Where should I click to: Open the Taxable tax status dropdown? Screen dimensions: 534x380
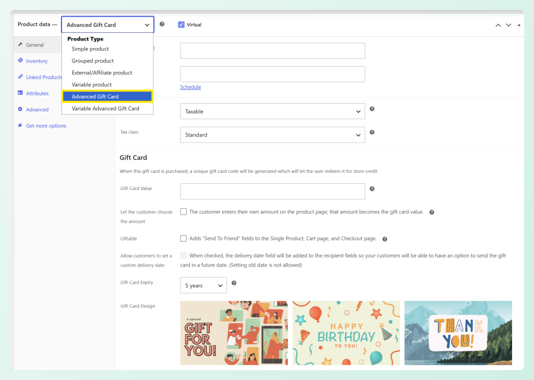click(x=272, y=111)
